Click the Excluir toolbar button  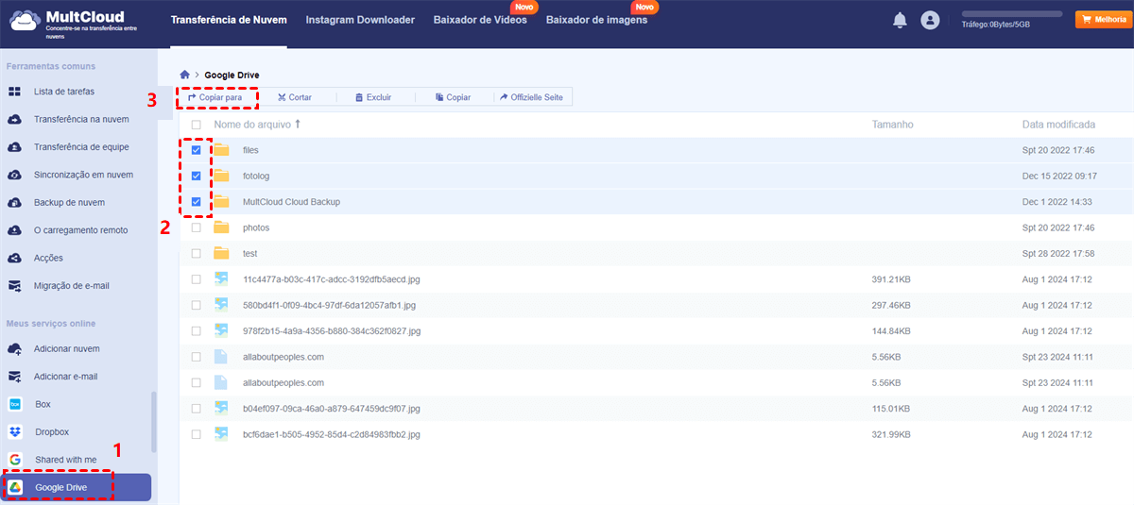[x=372, y=97]
